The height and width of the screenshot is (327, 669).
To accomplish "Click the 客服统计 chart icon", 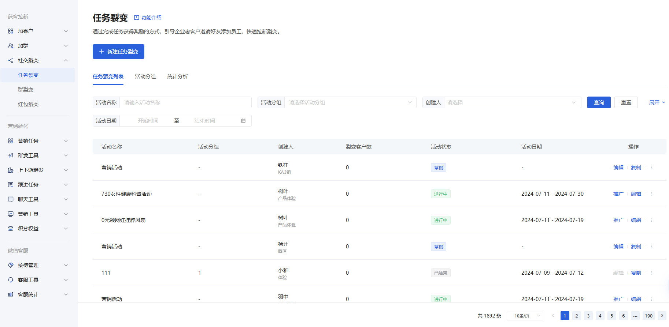I will click(x=11, y=294).
